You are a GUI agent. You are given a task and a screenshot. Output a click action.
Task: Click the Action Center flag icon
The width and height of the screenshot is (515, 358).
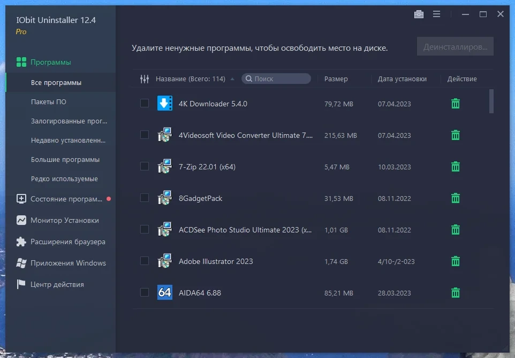21,284
